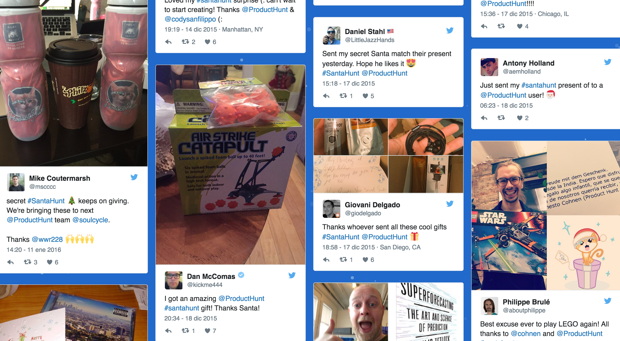Open the headphones photo in Giovani's tweet

426,137
